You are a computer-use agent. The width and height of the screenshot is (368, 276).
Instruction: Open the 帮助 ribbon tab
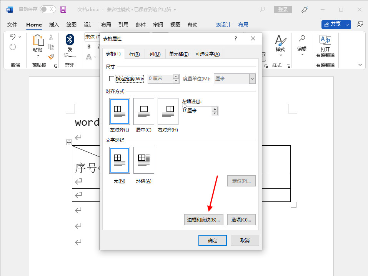point(192,25)
